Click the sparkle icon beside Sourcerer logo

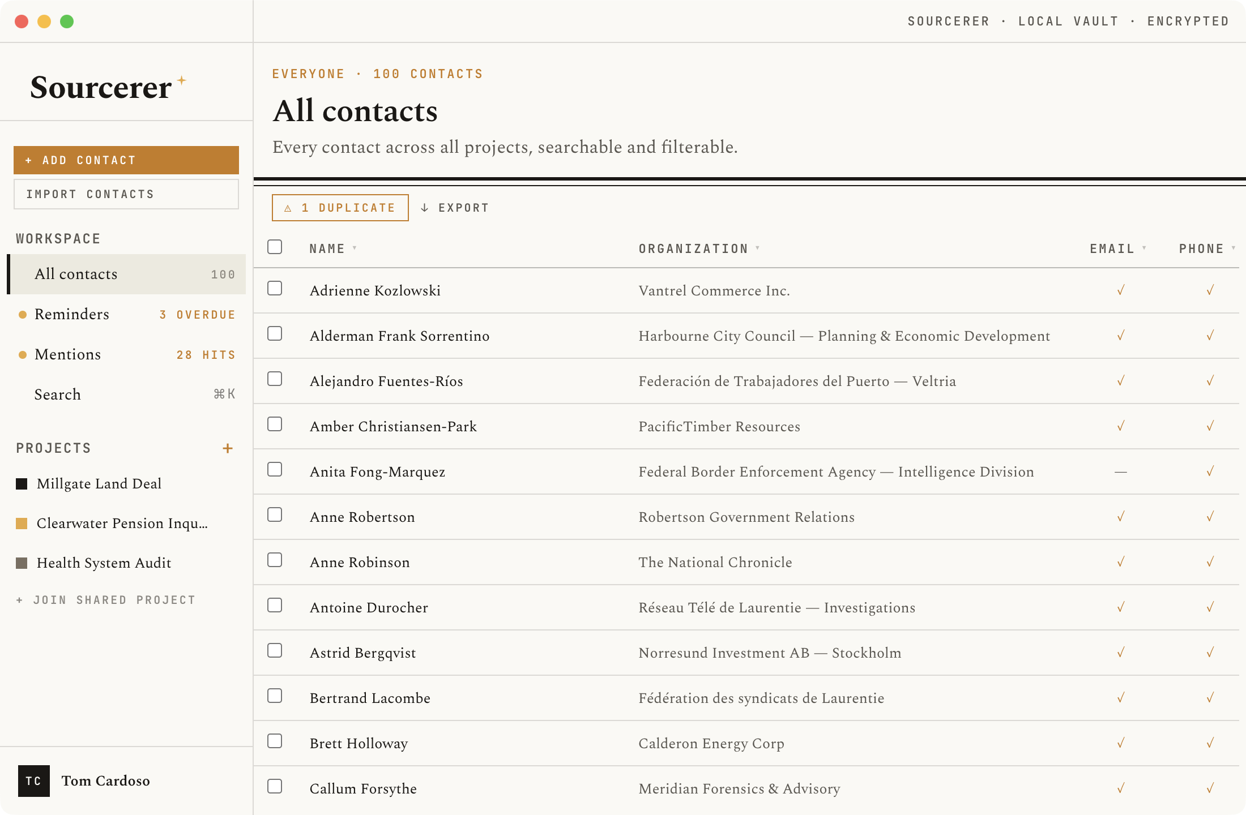(x=182, y=80)
